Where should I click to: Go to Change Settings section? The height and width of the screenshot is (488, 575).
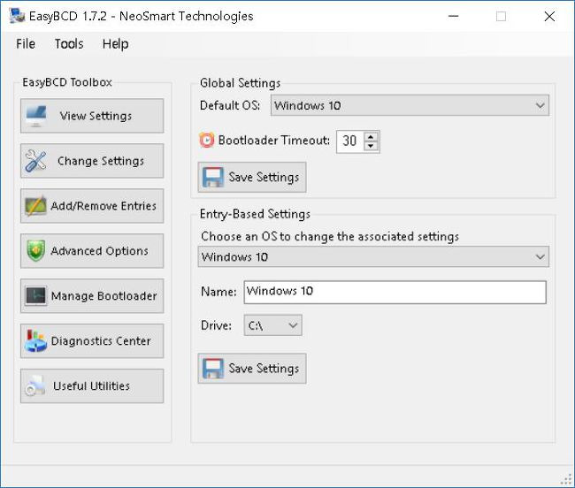[92, 161]
